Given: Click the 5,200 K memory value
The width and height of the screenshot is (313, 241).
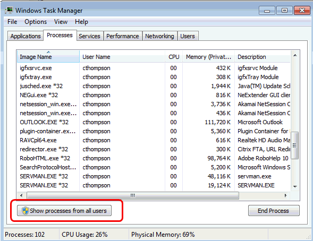Looking at the screenshot, I should point(221,167).
